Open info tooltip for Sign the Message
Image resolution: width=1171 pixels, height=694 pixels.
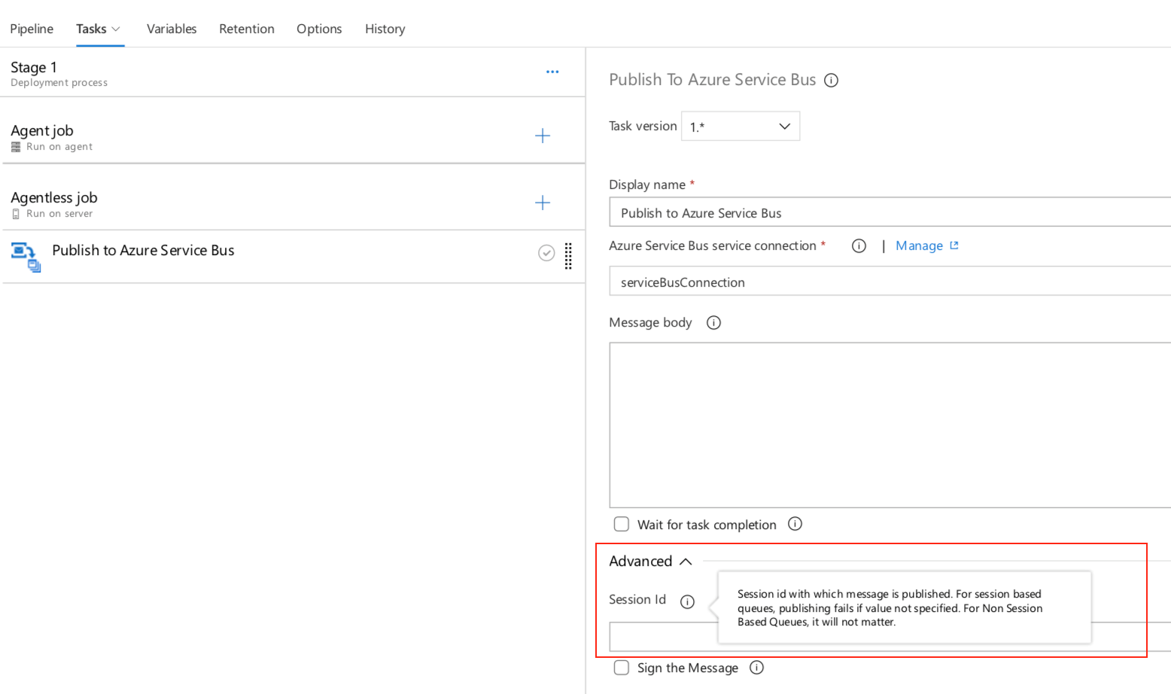click(757, 668)
